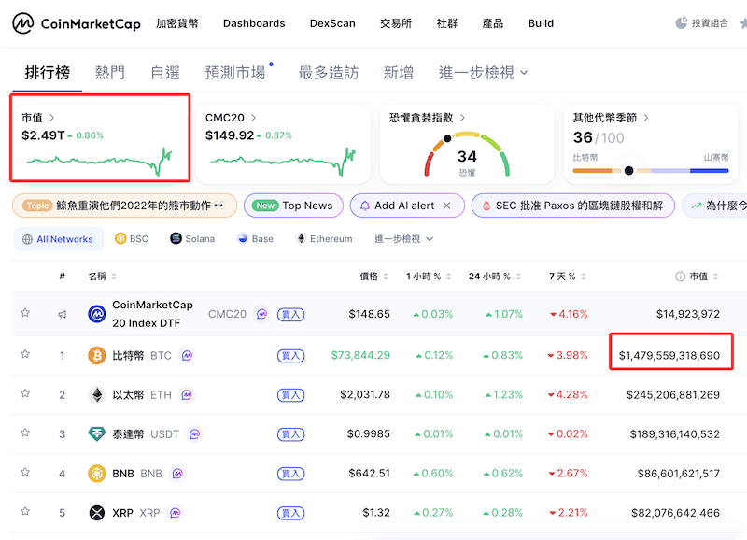This screenshot has width=747, height=540.
Task: Open the Top News chip
Action: point(293,206)
